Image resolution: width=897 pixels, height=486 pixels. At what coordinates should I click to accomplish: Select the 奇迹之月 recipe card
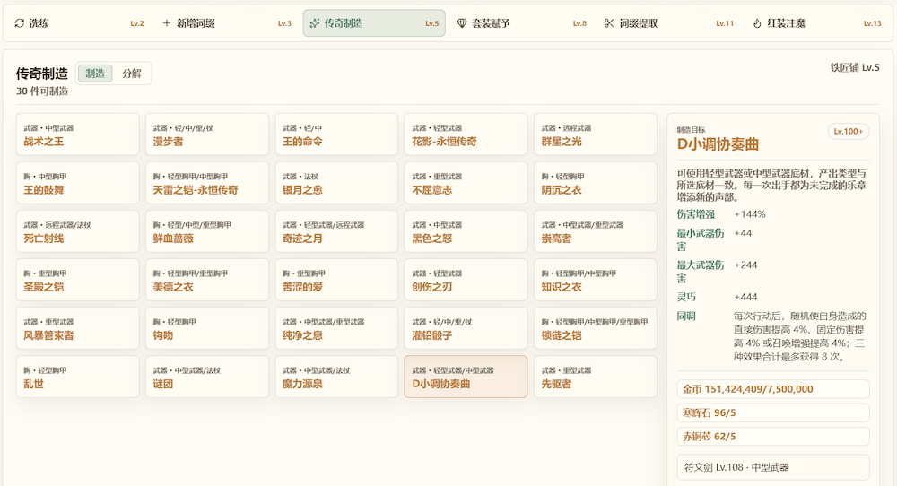(336, 231)
